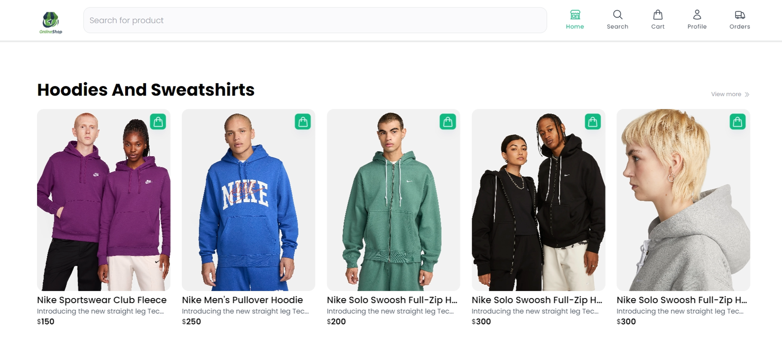
Task: Click the Home store icon
Action: (575, 15)
